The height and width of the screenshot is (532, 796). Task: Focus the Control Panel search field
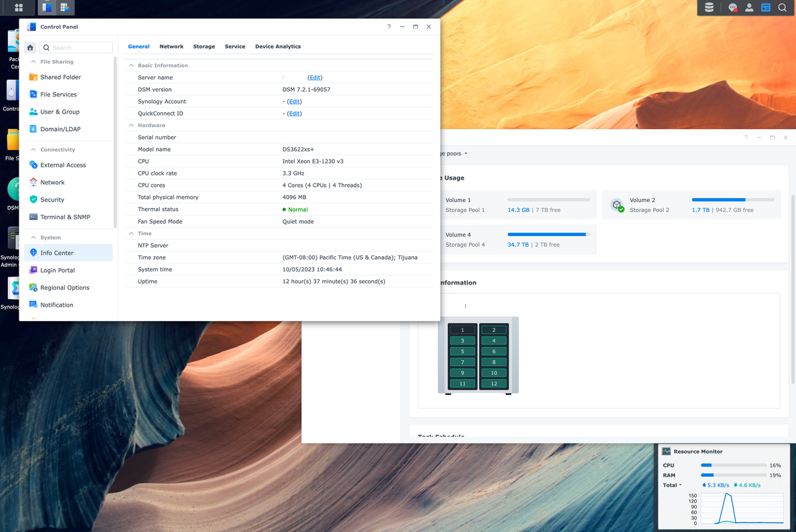[x=76, y=48]
